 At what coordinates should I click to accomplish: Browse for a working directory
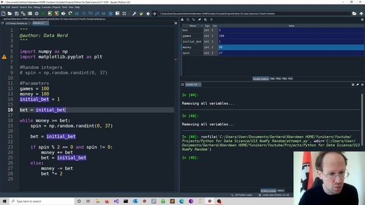354,14
